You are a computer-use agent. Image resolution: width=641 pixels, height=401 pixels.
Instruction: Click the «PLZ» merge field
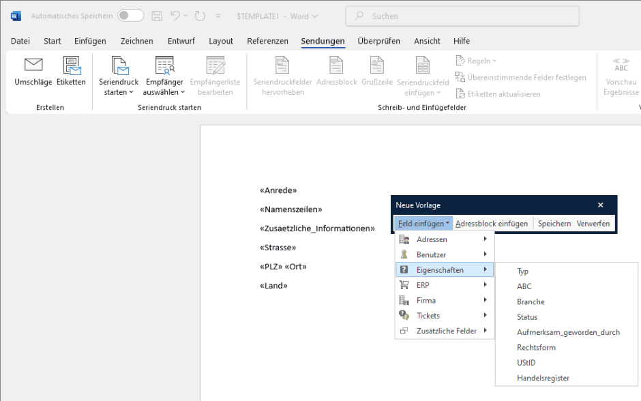[x=271, y=267]
